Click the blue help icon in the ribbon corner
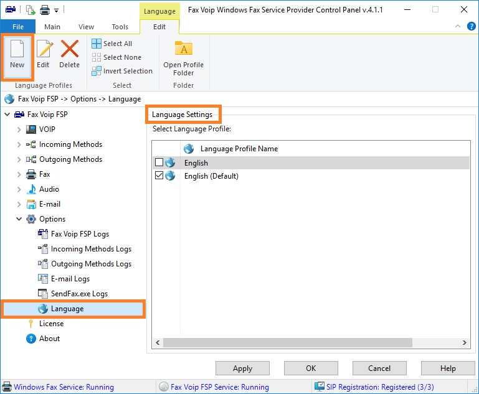Image resolution: width=479 pixels, height=394 pixels. (472, 26)
